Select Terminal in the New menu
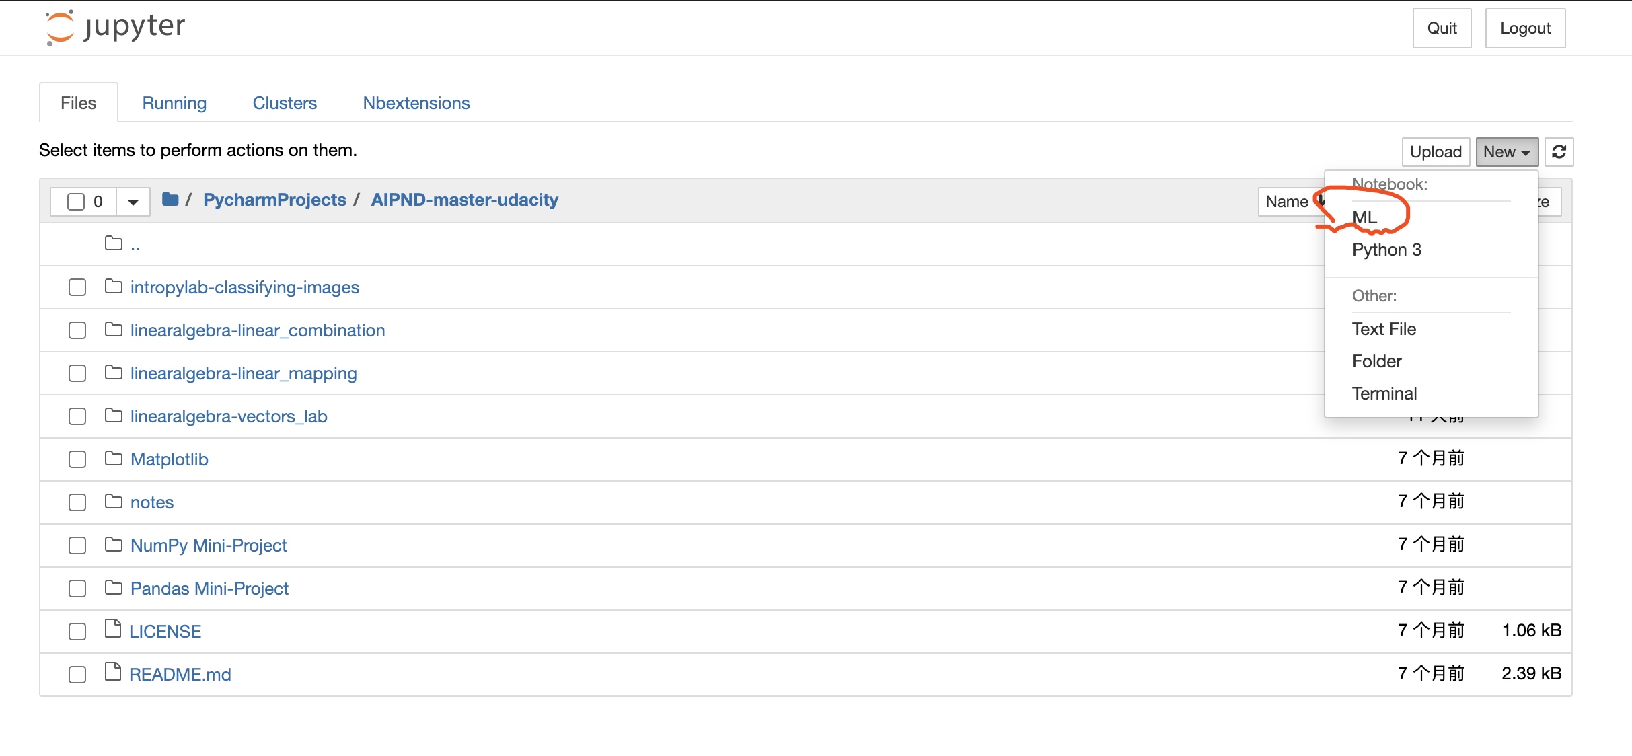The image size is (1632, 756). [x=1384, y=393]
